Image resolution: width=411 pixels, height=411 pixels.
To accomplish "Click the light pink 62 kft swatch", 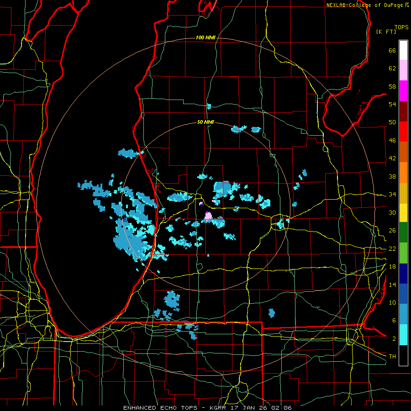I will 403,70.
